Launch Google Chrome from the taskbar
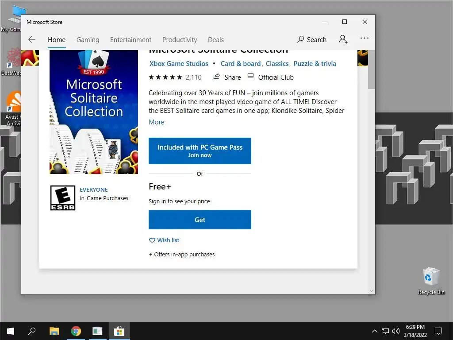Screen dimensions: 453x340 (76, 331)
